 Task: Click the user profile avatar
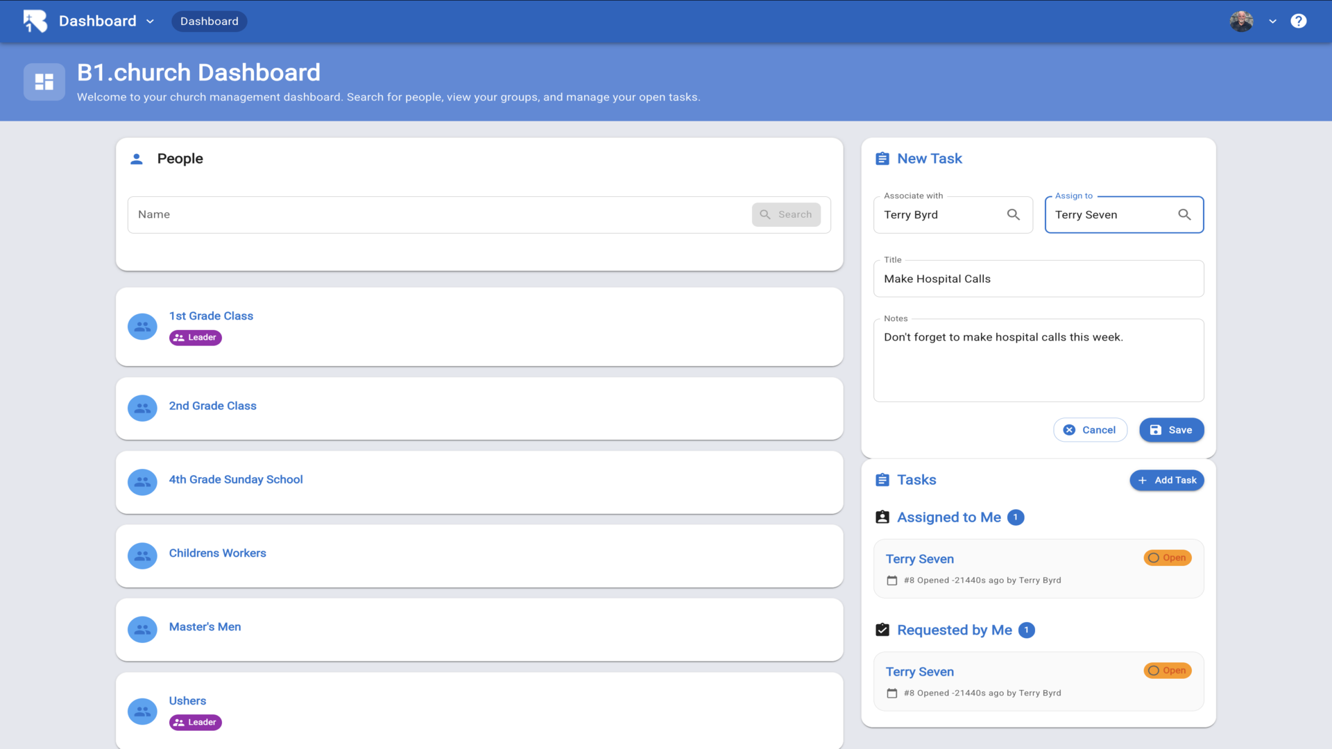coord(1241,21)
